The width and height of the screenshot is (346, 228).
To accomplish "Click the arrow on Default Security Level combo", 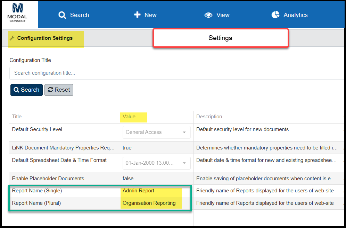I will coord(184,133).
